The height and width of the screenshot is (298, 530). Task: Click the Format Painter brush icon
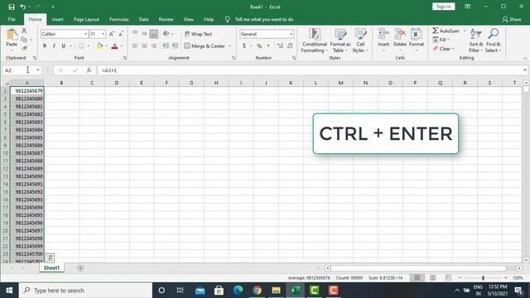(x=24, y=48)
